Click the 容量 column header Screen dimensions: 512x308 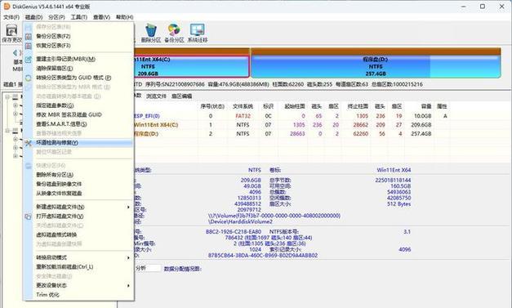(426, 106)
